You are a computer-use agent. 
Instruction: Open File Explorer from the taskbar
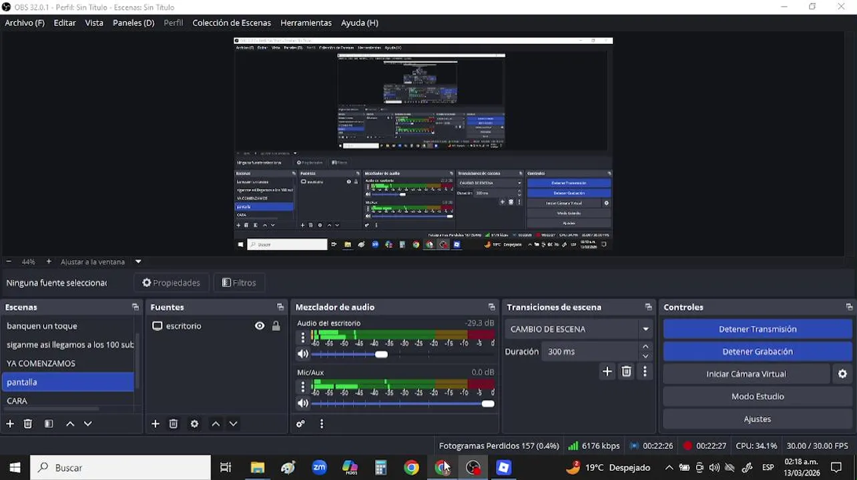pos(257,467)
